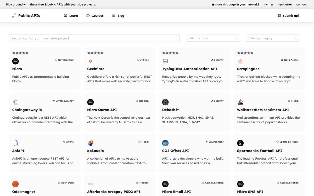
Task: Click the Sports & Fitness tag
Action: pyautogui.click(x=287, y=142)
